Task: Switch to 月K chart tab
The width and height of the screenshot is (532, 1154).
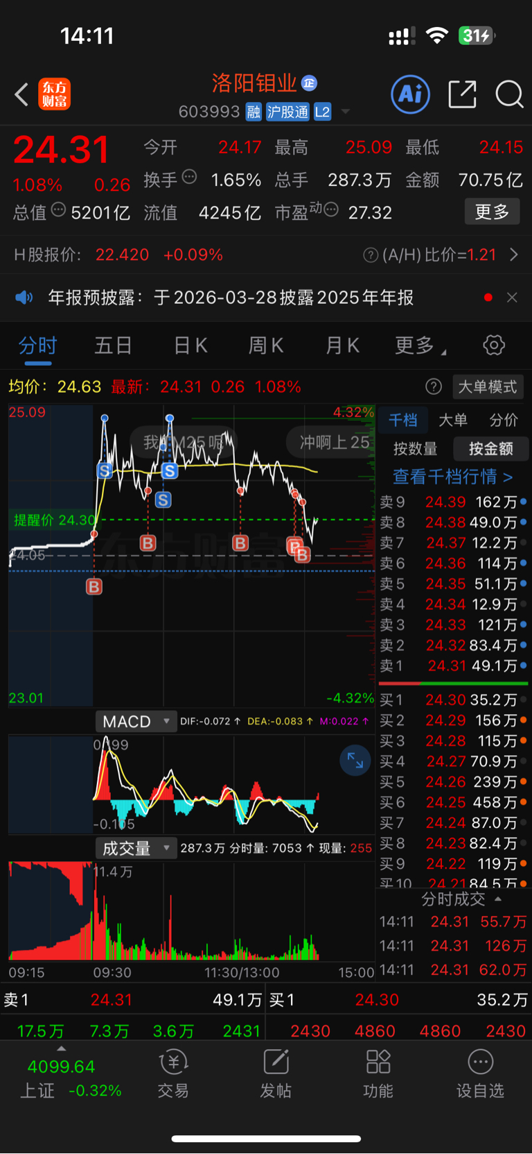Action: tap(342, 345)
